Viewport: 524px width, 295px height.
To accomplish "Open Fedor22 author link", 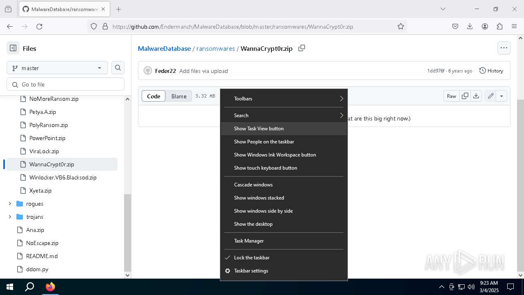I will [165, 71].
